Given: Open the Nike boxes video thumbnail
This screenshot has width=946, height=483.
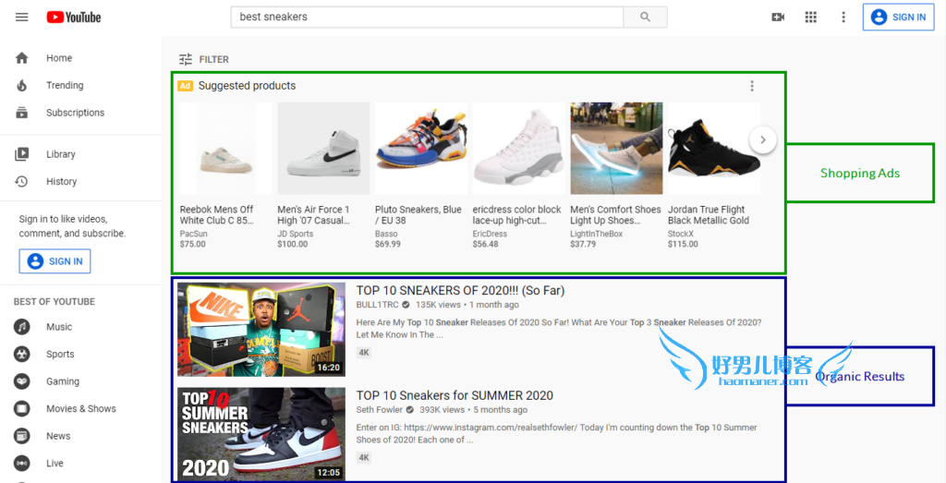Looking at the screenshot, I should 261,330.
